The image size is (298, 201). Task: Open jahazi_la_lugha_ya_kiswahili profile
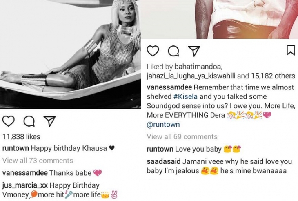(x=191, y=76)
